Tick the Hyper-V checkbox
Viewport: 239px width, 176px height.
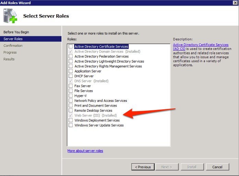(x=71, y=96)
